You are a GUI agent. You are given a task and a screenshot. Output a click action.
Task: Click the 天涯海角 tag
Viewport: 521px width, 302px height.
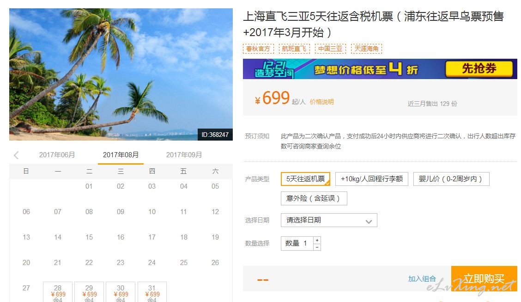click(x=366, y=49)
